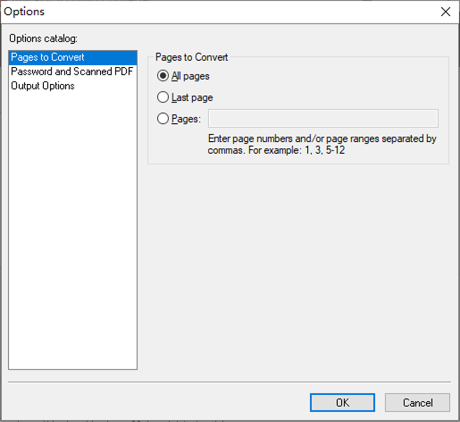
Task: Click the Options title bar text
Action: (24, 12)
